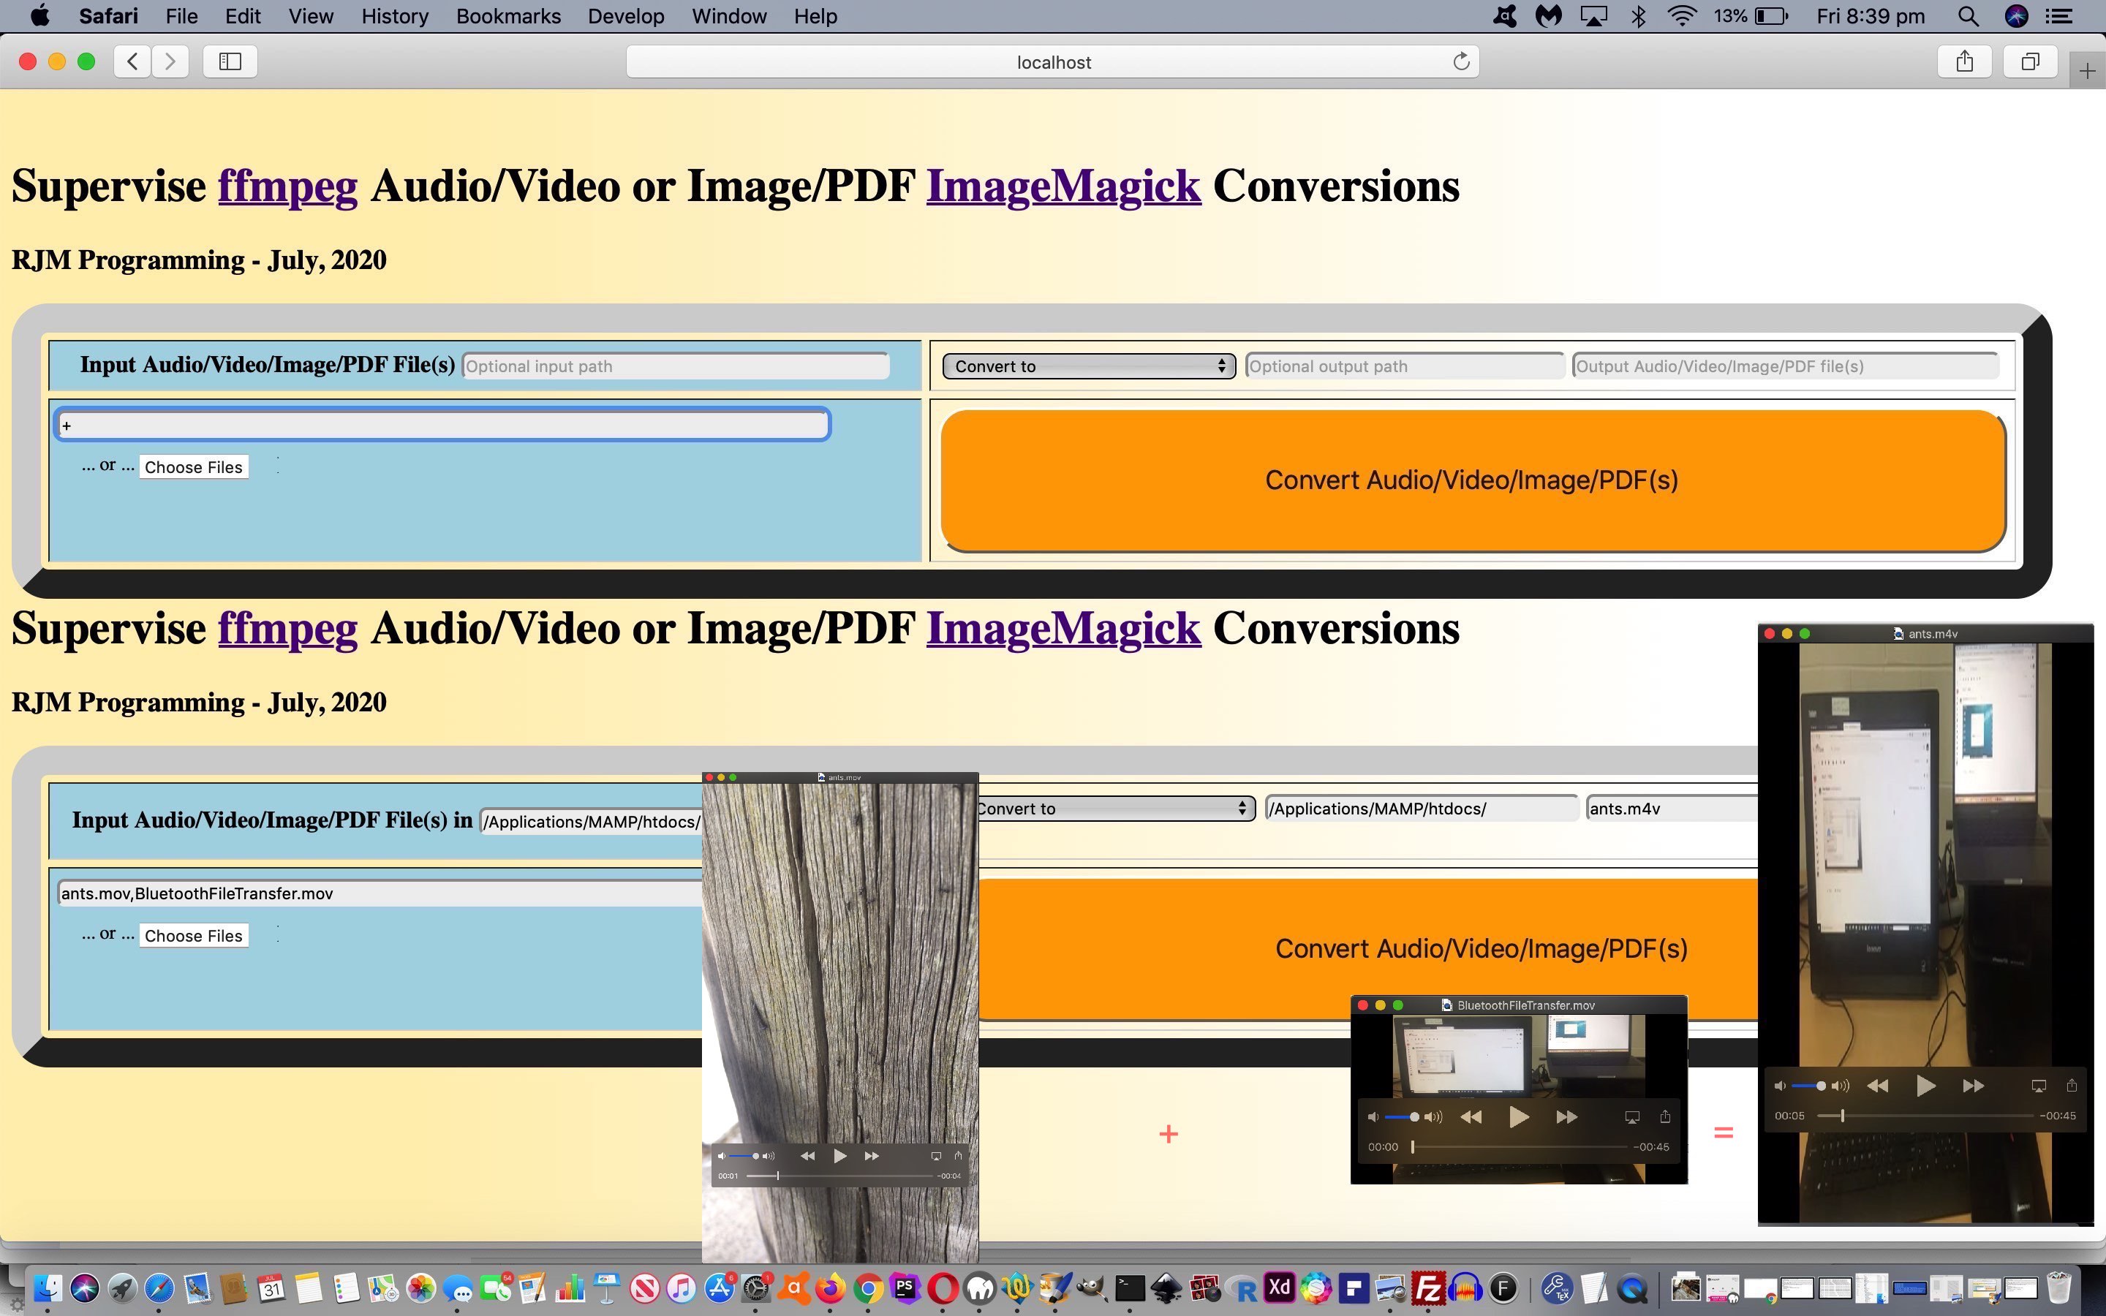
Task: Open the Develop menu
Action: click(x=626, y=15)
